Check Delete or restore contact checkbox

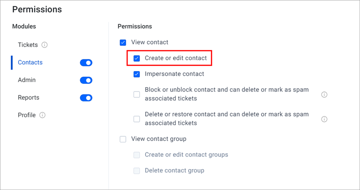(137, 119)
